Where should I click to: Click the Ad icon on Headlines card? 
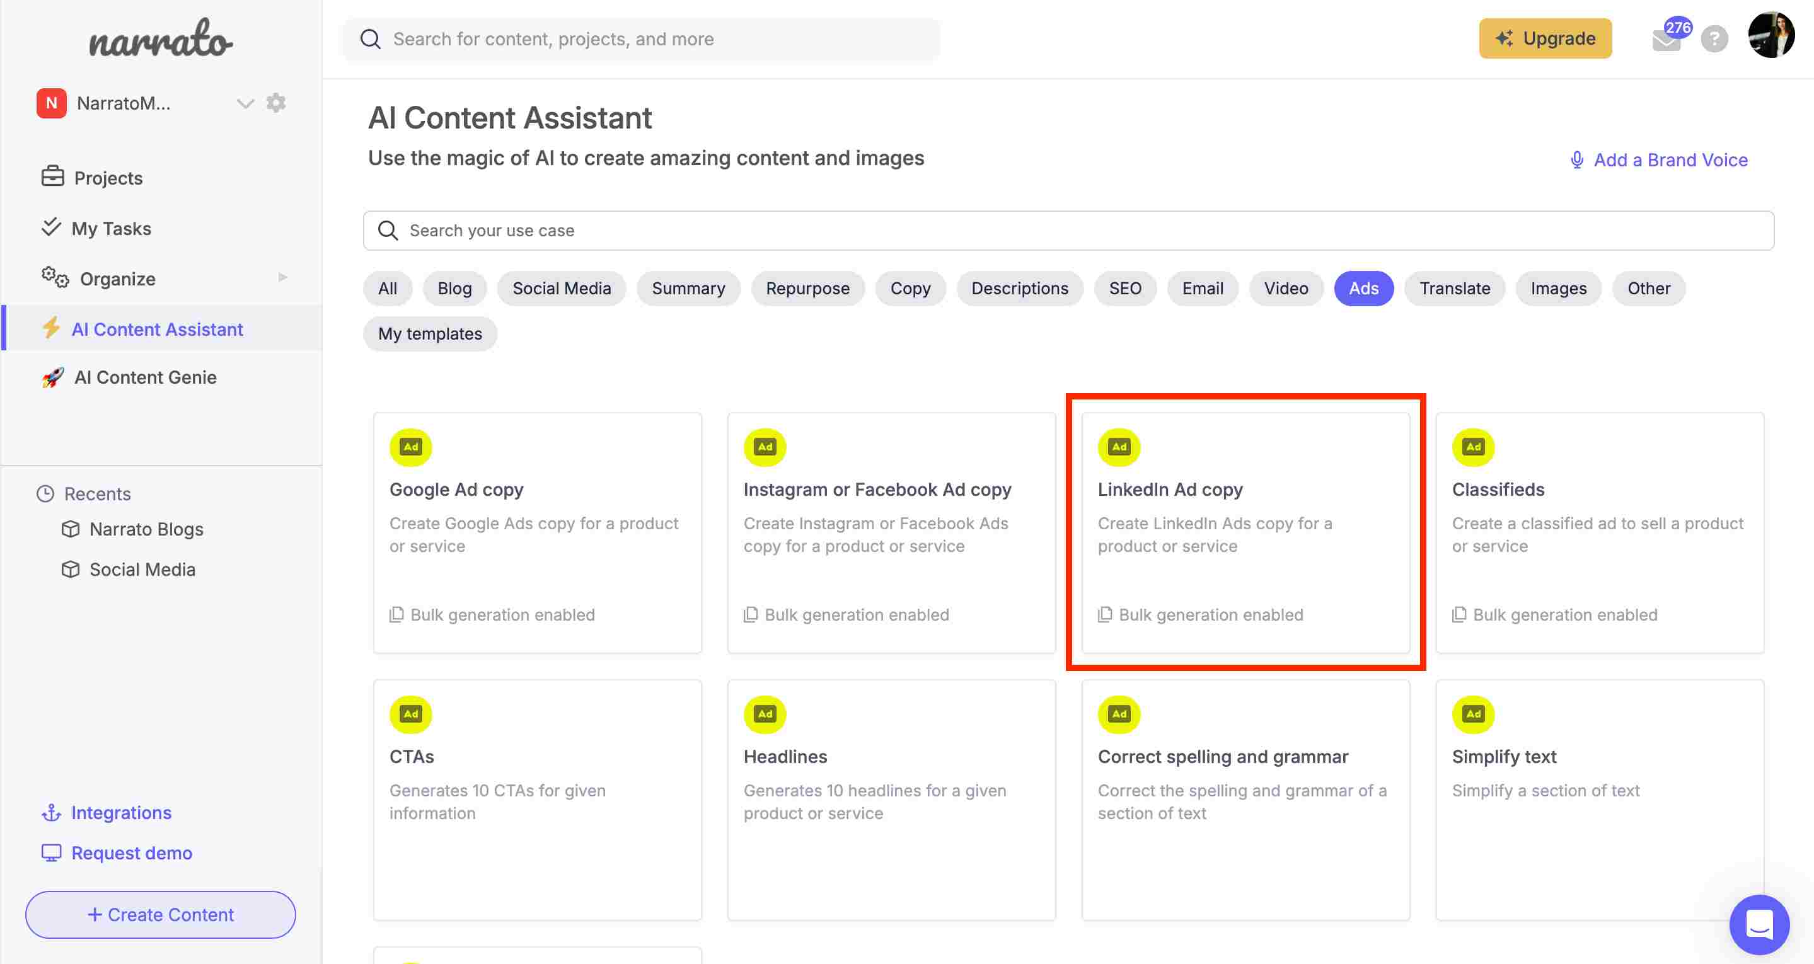(765, 714)
